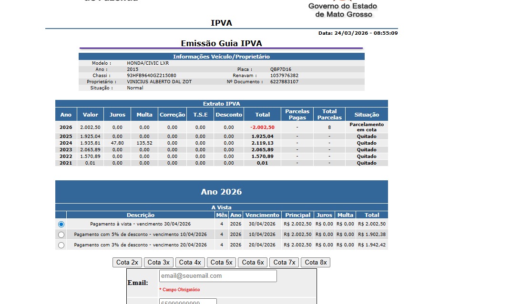Click the Situação column header in Extrato IPVA
Image resolution: width=511 pixels, height=304 pixels.
367,115
